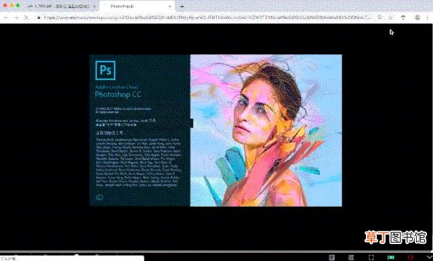This screenshot has height=261, width=433.
Task: Click the yellow macOS minimize button
Action: [12, 5]
